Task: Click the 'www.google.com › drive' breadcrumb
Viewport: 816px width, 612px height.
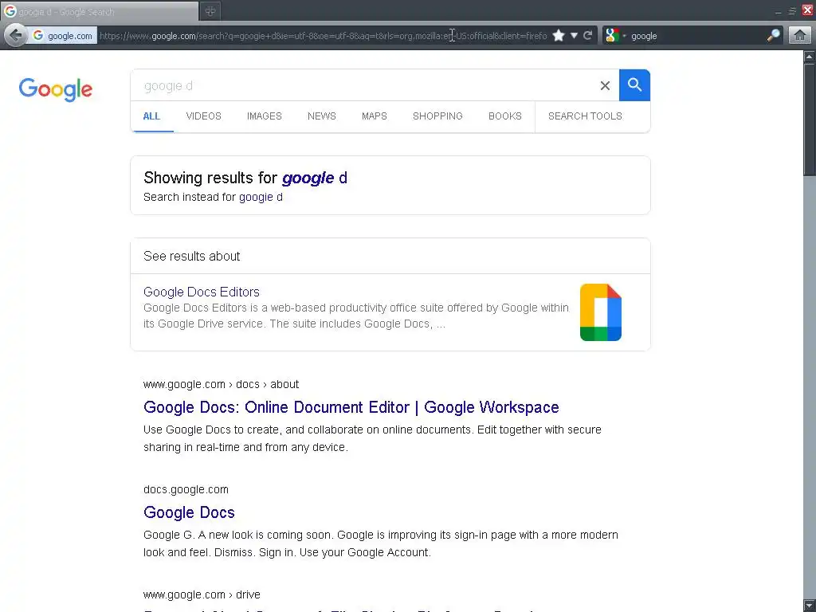Action: [202, 594]
